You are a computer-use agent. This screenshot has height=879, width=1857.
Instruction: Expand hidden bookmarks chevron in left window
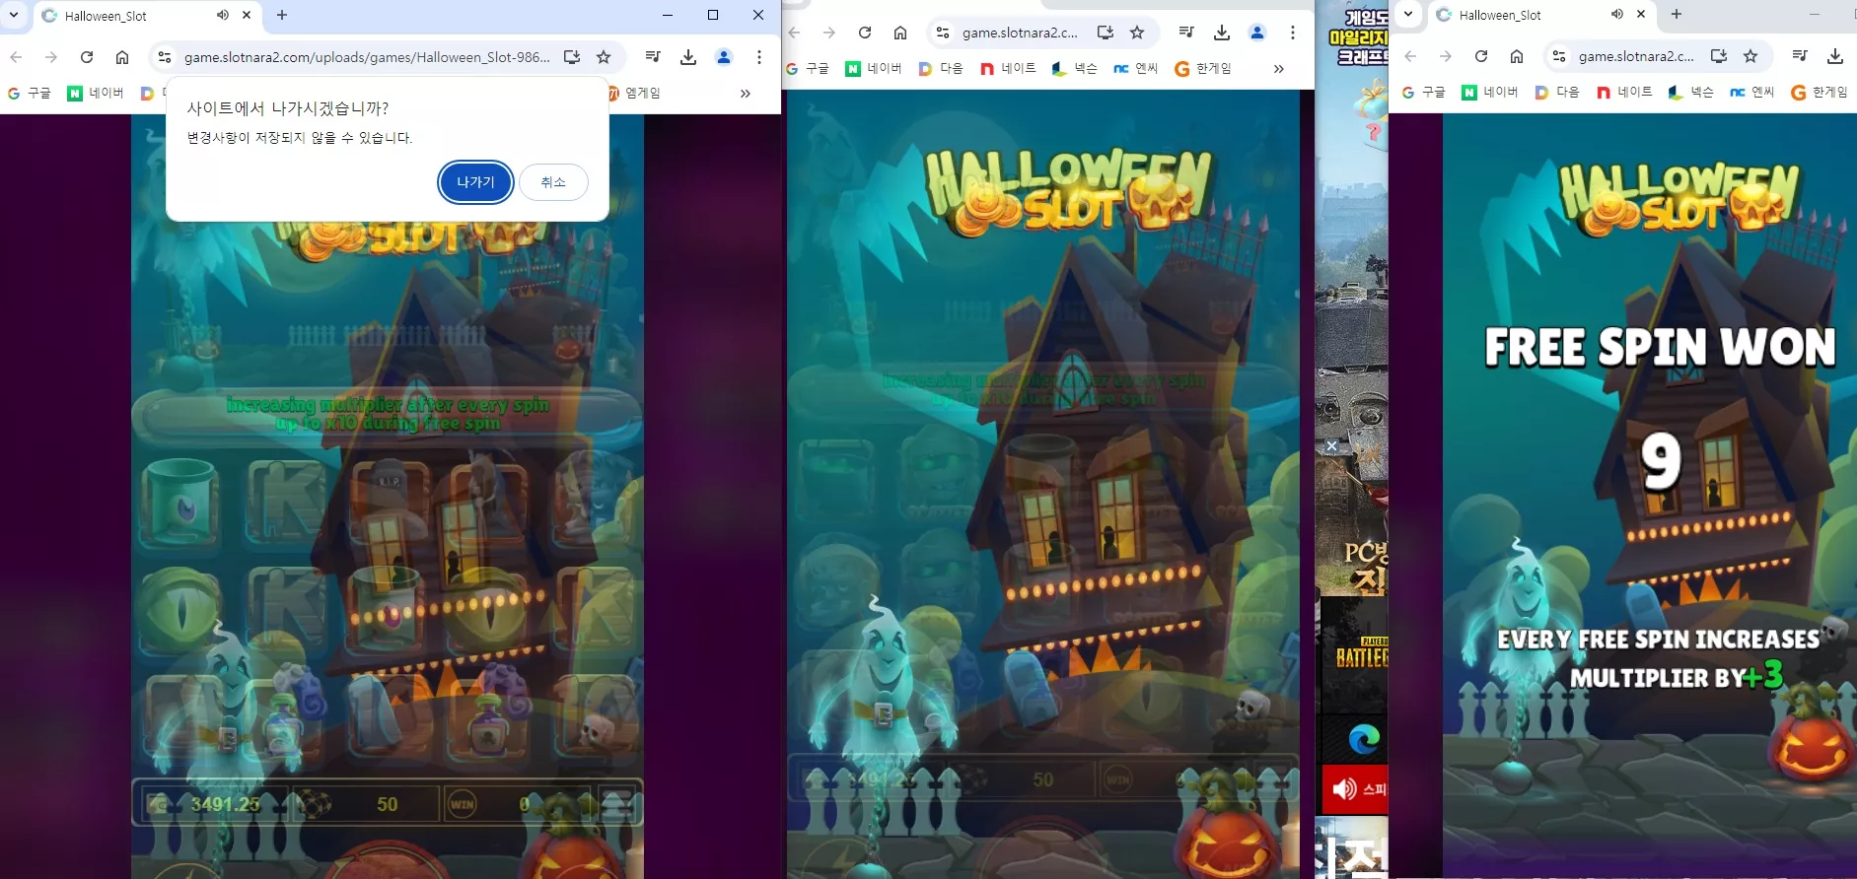746,94
